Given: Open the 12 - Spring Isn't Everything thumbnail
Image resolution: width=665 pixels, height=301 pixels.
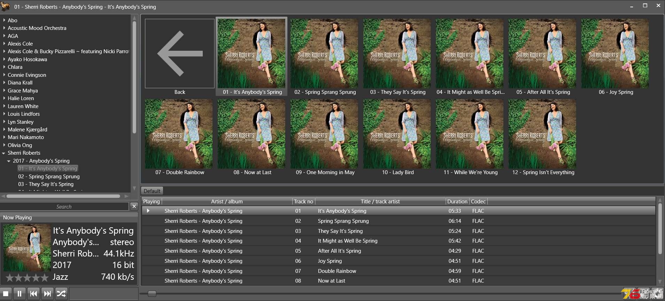Looking at the screenshot, I should 543,134.
